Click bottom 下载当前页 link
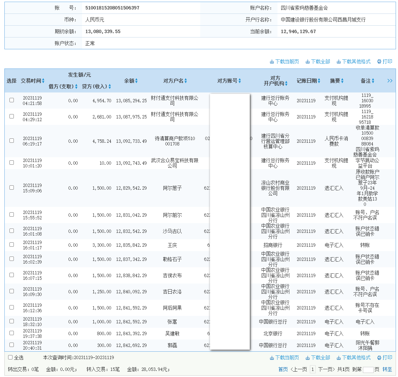 pyautogui.click(x=284, y=357)
